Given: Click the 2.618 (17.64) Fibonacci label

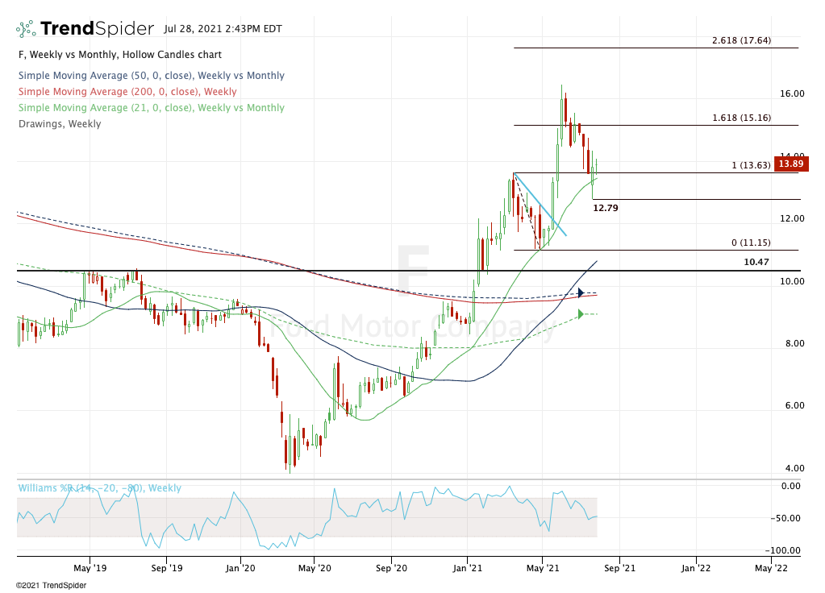Looking at the screenshot, I should tap(742, 40).
